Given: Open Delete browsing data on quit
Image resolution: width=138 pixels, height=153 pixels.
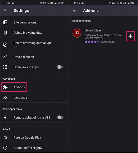Looking at the screenshot, I should (x=34, y=45).
